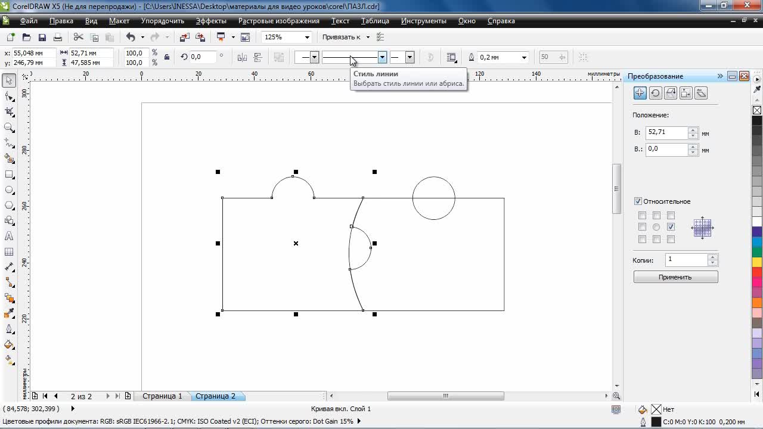The height and width of the screenshot is (429, 763).
Task: Click the Undo arrow icon
Action: (131, 37)
